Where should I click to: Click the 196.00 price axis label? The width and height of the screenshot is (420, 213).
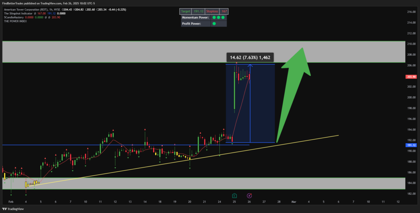pyautogui.click(x=411, y=119)
